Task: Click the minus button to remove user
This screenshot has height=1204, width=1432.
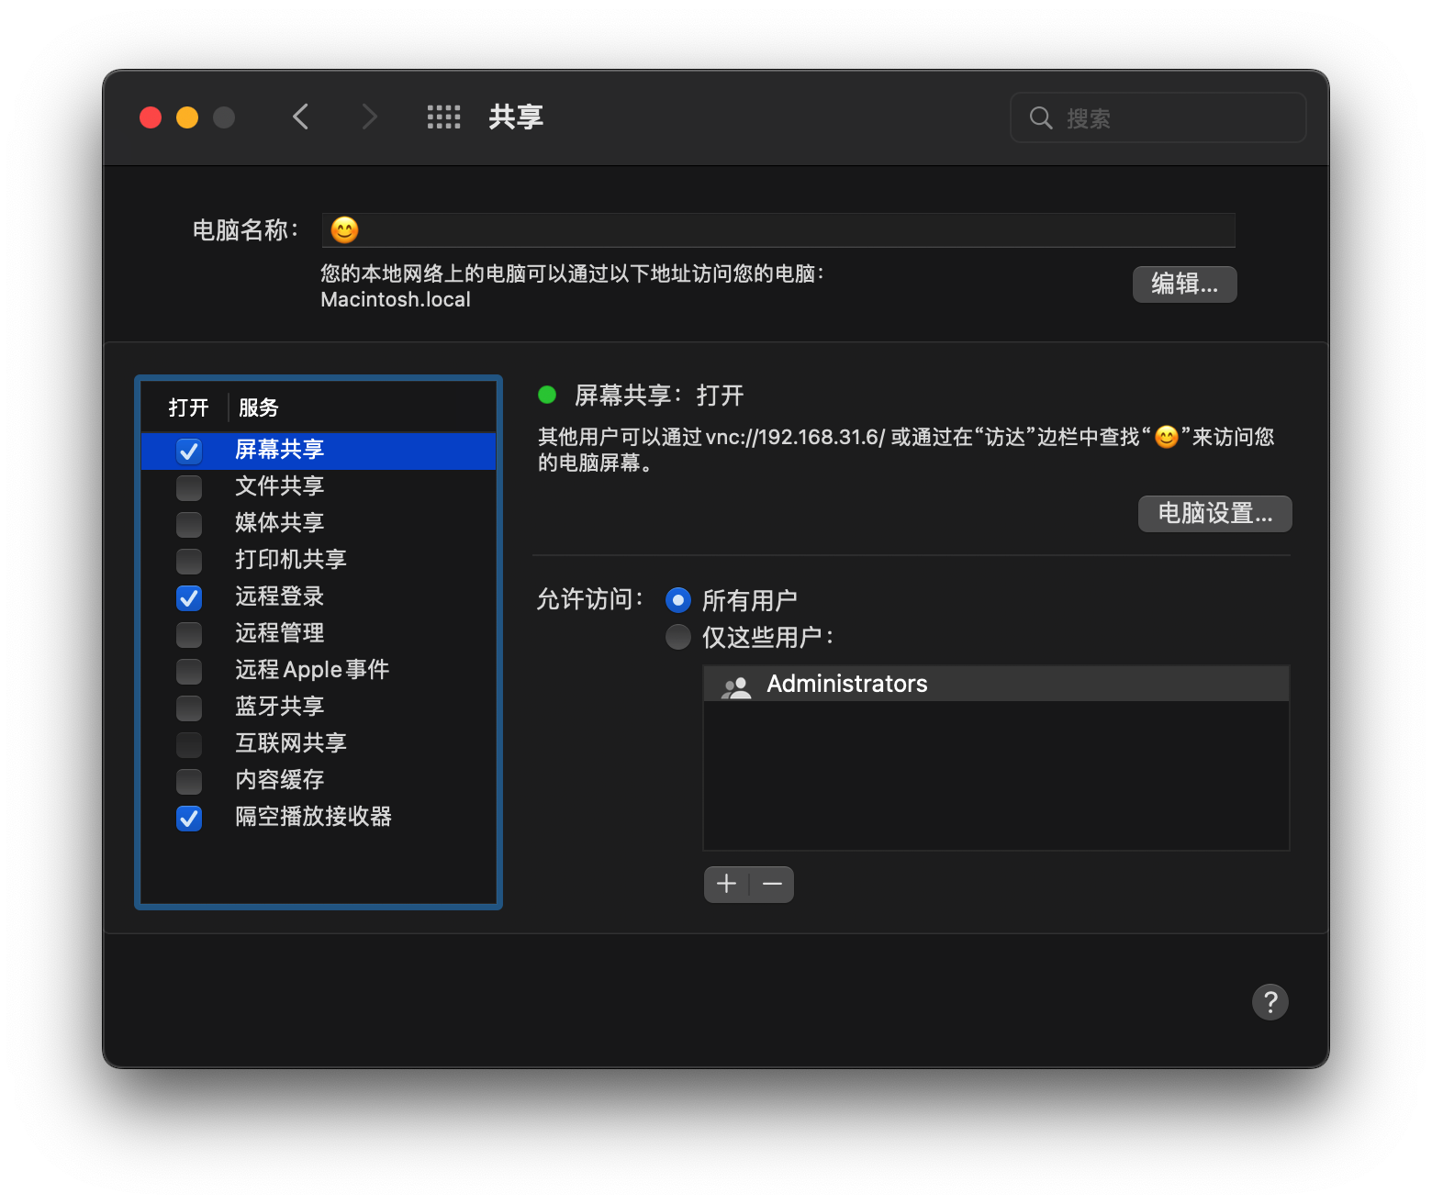Action: point(772,885)
